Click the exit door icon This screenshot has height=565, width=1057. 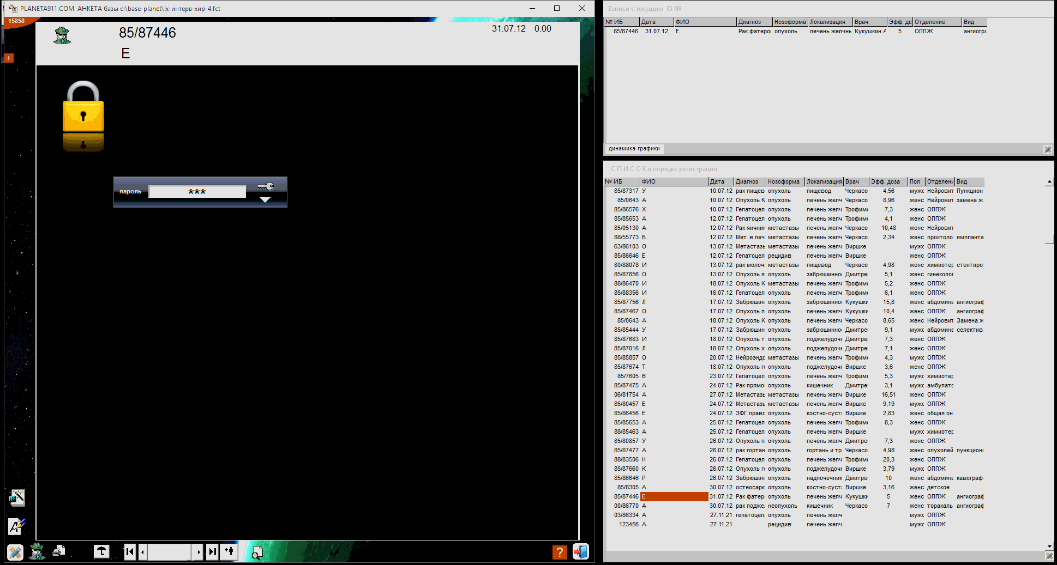(580, 552)
